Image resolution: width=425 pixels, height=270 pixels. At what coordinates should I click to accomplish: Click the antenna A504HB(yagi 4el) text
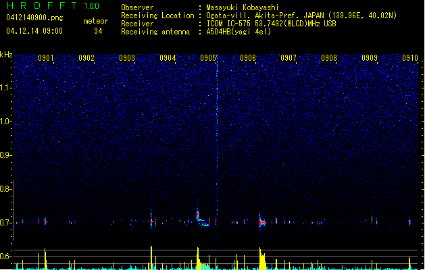point(239,32)
